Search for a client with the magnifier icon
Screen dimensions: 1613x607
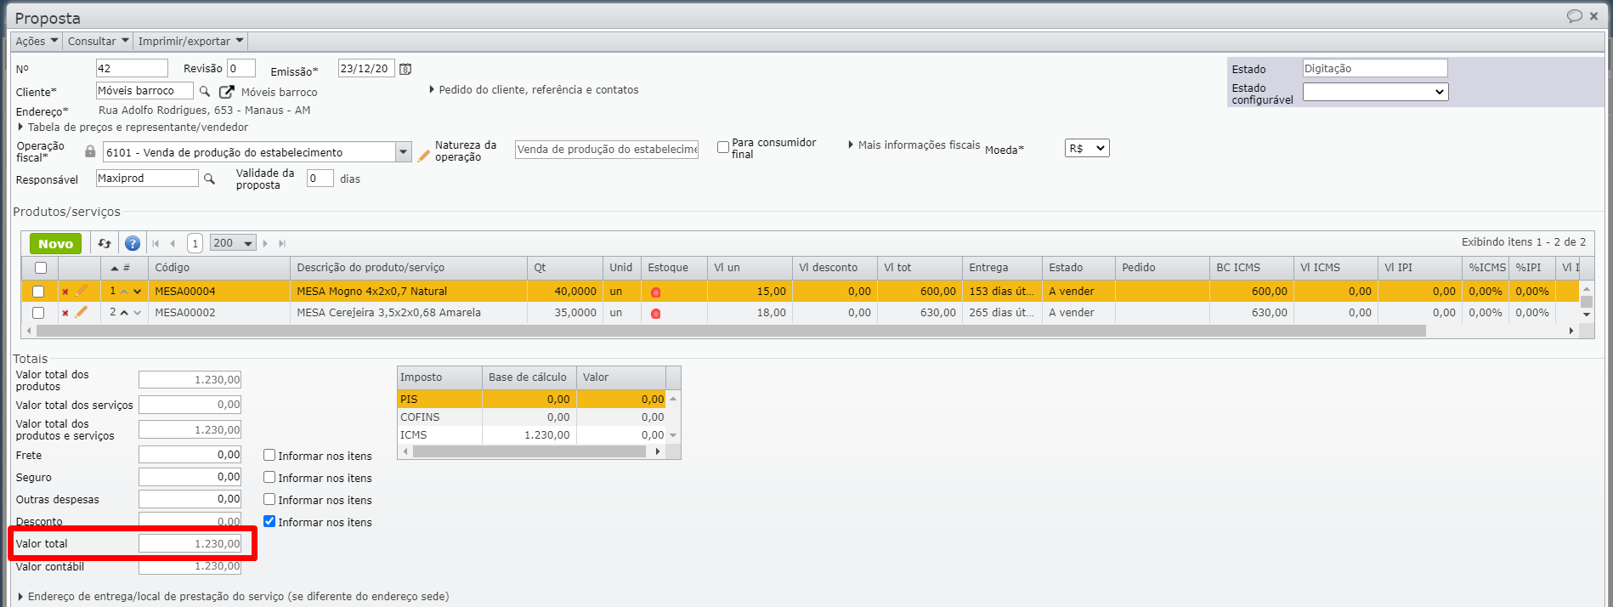pos(205,91)
